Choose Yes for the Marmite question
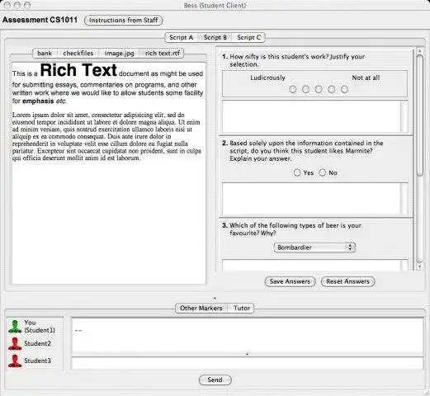 click(x=297, y=172)
